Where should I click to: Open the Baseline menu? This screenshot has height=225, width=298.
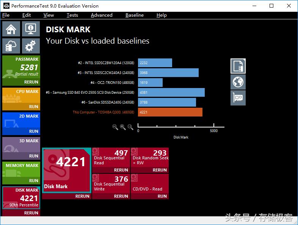coord(134,15)
